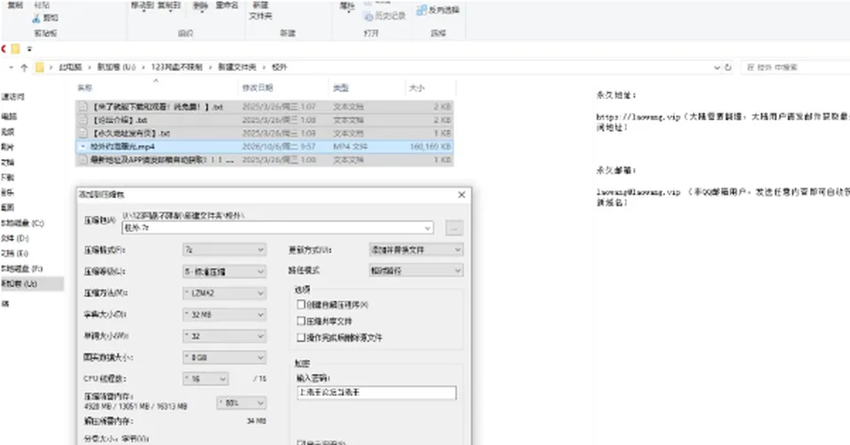Click 属性 properties in the ribbon
This screenshot has width=850, height=445.
tap(347, 6)
